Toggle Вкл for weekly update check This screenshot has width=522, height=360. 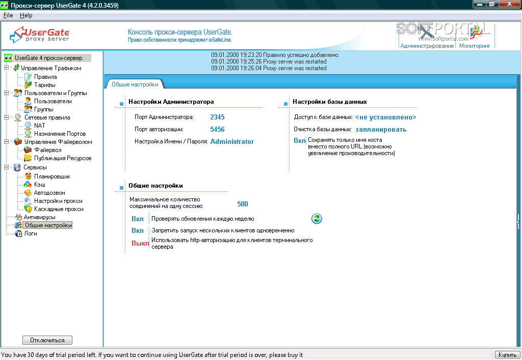click(x=138, y=219)
